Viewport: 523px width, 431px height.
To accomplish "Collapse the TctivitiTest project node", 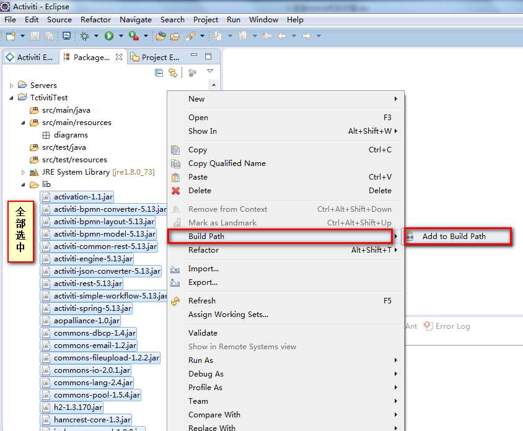I will 11,98.
